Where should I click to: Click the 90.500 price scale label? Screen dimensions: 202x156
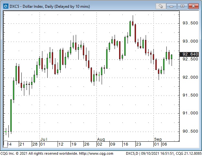pos(190,131)
